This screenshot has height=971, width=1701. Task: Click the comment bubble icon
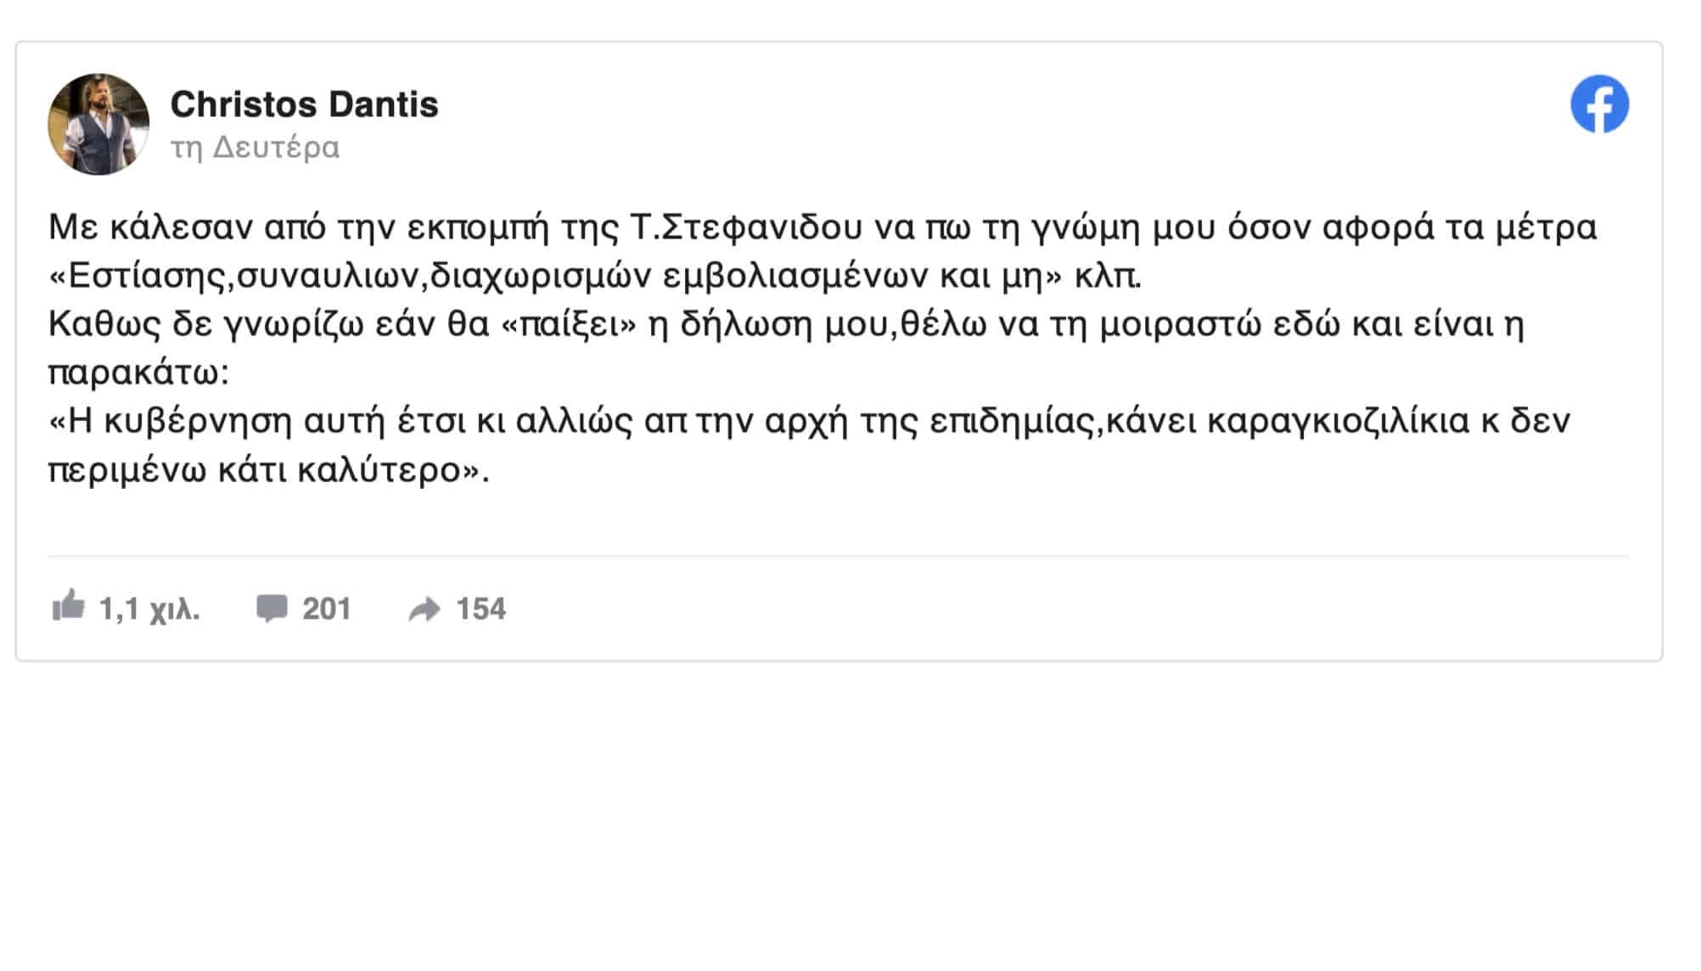pyautogui.click(x=272, y=609)
